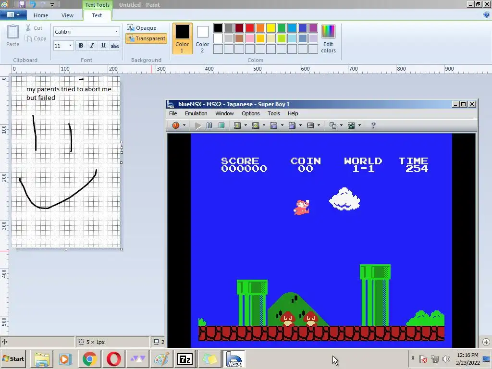Pick the green color swatch

282,28
